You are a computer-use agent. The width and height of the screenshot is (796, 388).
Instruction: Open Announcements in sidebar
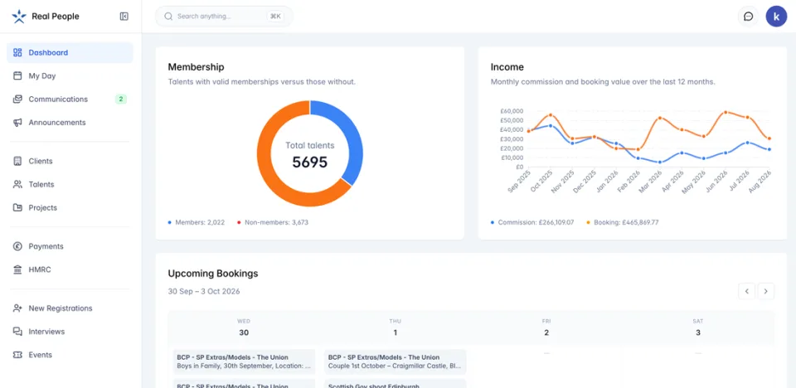[x=70, y=123]
